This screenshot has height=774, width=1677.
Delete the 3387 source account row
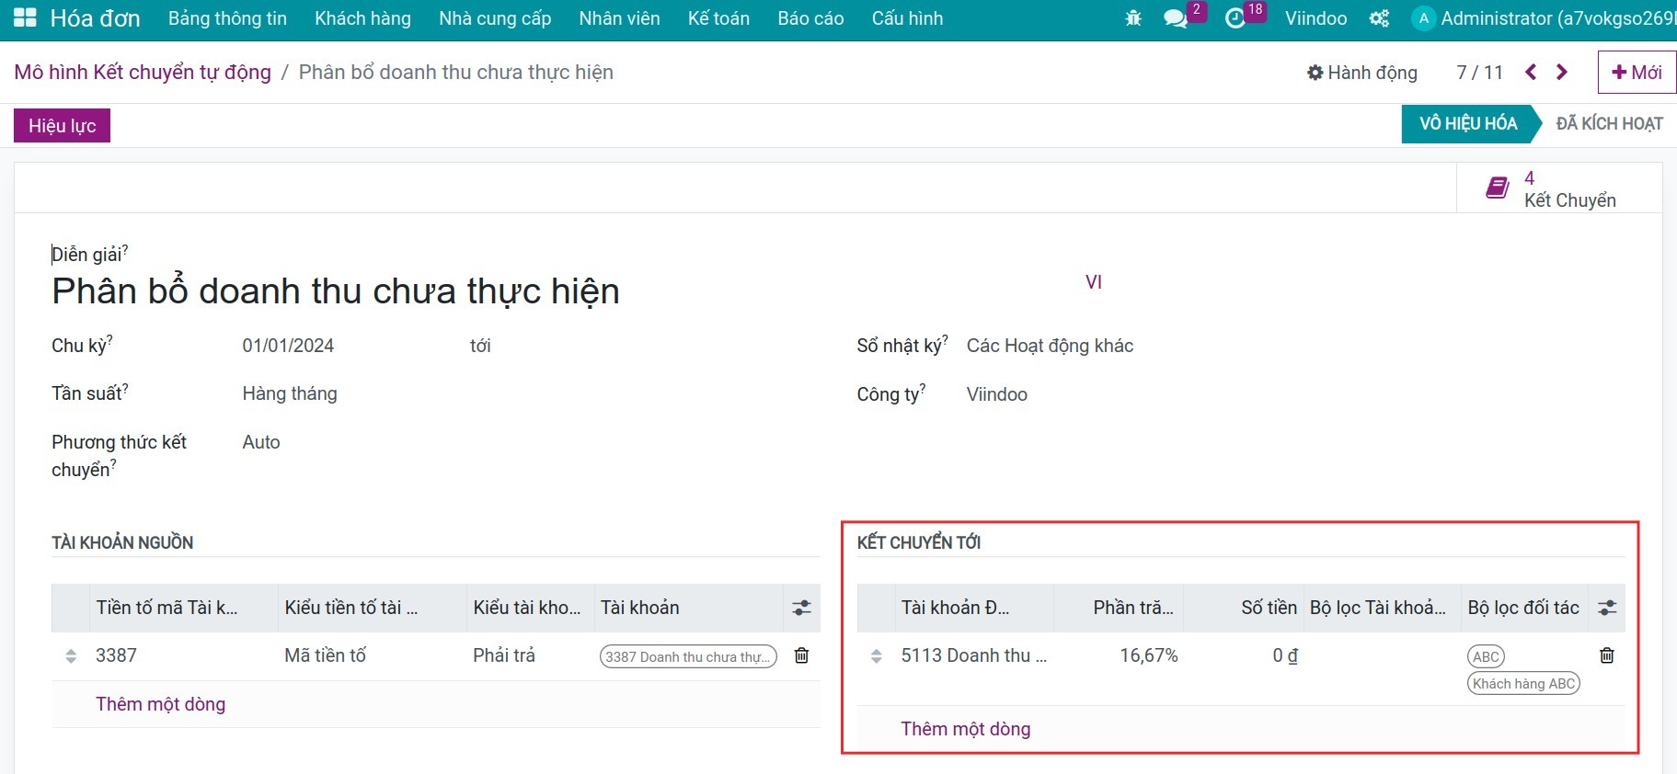pos(801,655)
